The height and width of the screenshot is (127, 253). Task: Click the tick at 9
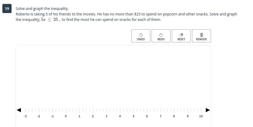188,110
